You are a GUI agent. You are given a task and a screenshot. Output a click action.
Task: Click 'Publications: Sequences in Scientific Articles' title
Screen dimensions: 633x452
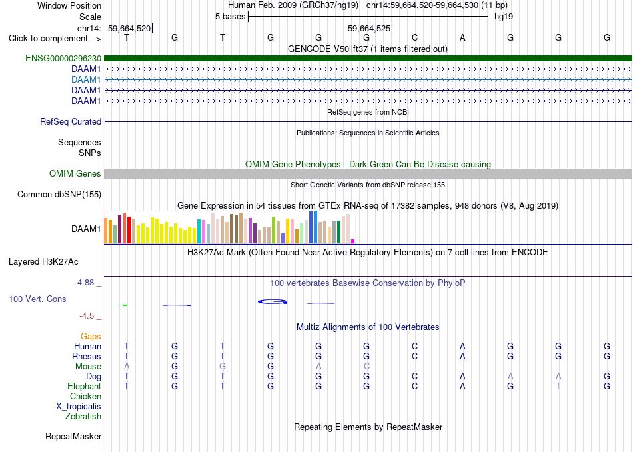click(x=368, y=133)
